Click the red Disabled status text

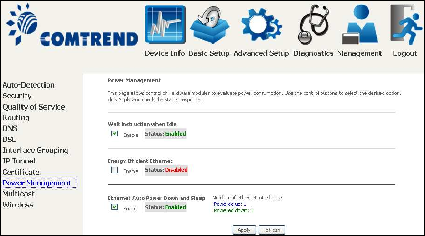click(176, 170)
